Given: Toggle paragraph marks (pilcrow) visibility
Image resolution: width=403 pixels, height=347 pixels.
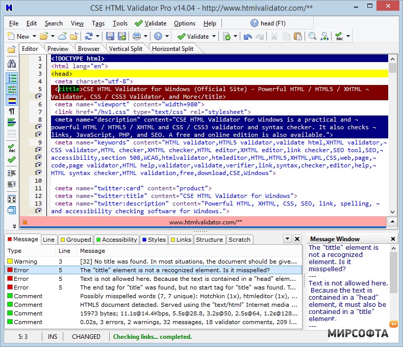Looking at the screenshot, I should 11,111.
